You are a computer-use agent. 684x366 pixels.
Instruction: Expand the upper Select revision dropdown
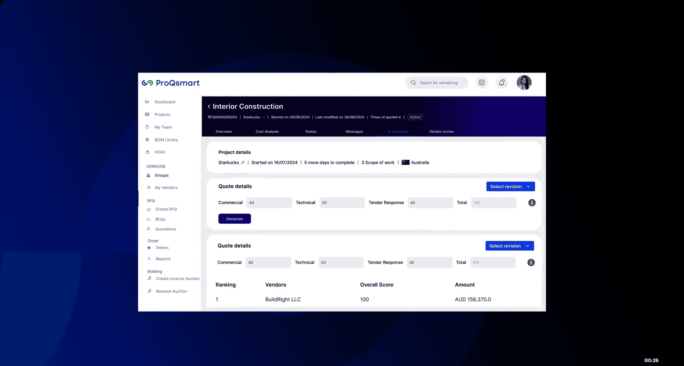[x=510, y=186]
